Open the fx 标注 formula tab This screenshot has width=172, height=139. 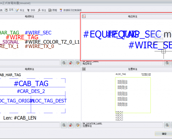(x=42, y=10)
